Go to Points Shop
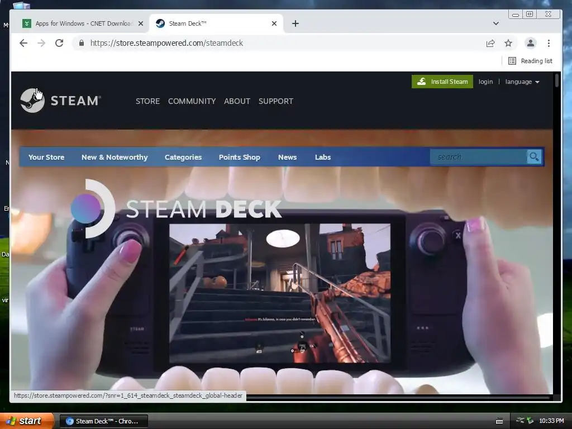Viewport: 572px width, 429px height. pos(239,157)
